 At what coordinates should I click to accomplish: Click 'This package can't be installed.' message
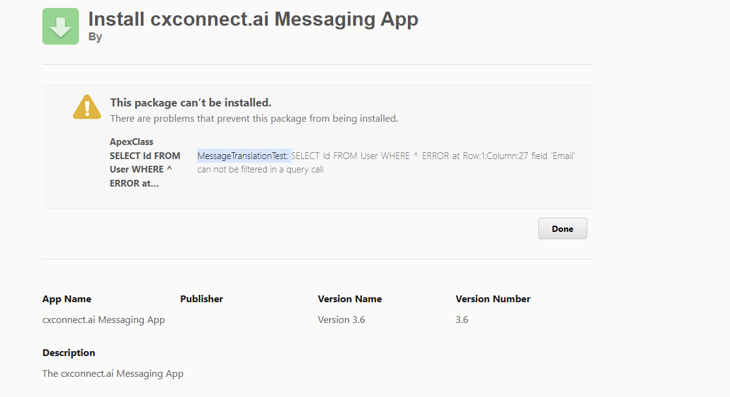pyautogui.click(x=191, y=102)
